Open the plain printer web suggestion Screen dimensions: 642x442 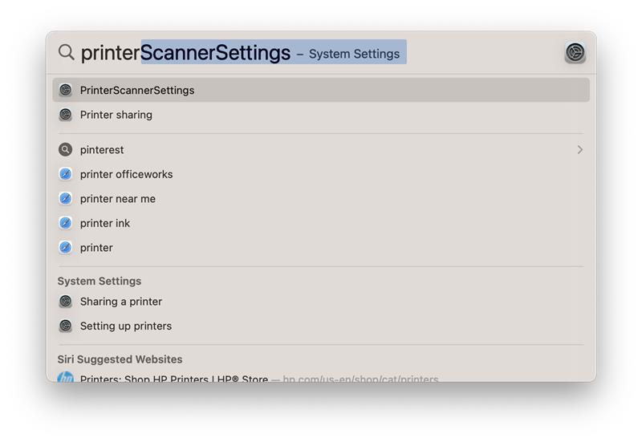point(96,248)
